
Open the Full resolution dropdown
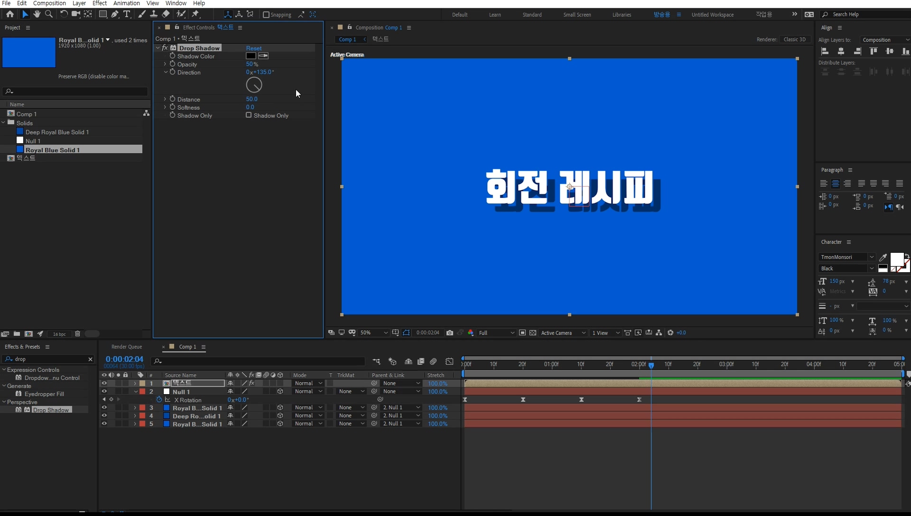[496, 333]
